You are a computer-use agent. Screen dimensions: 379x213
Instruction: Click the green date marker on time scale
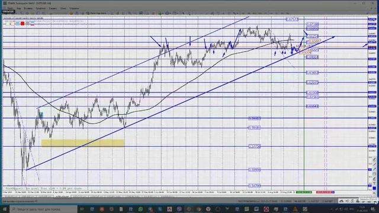point(304,192)
